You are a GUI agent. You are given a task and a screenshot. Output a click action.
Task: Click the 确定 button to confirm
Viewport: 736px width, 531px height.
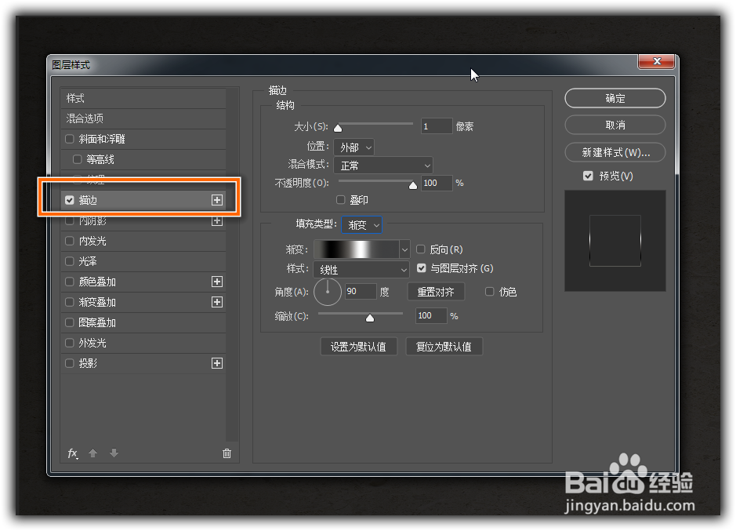point(615,98)
